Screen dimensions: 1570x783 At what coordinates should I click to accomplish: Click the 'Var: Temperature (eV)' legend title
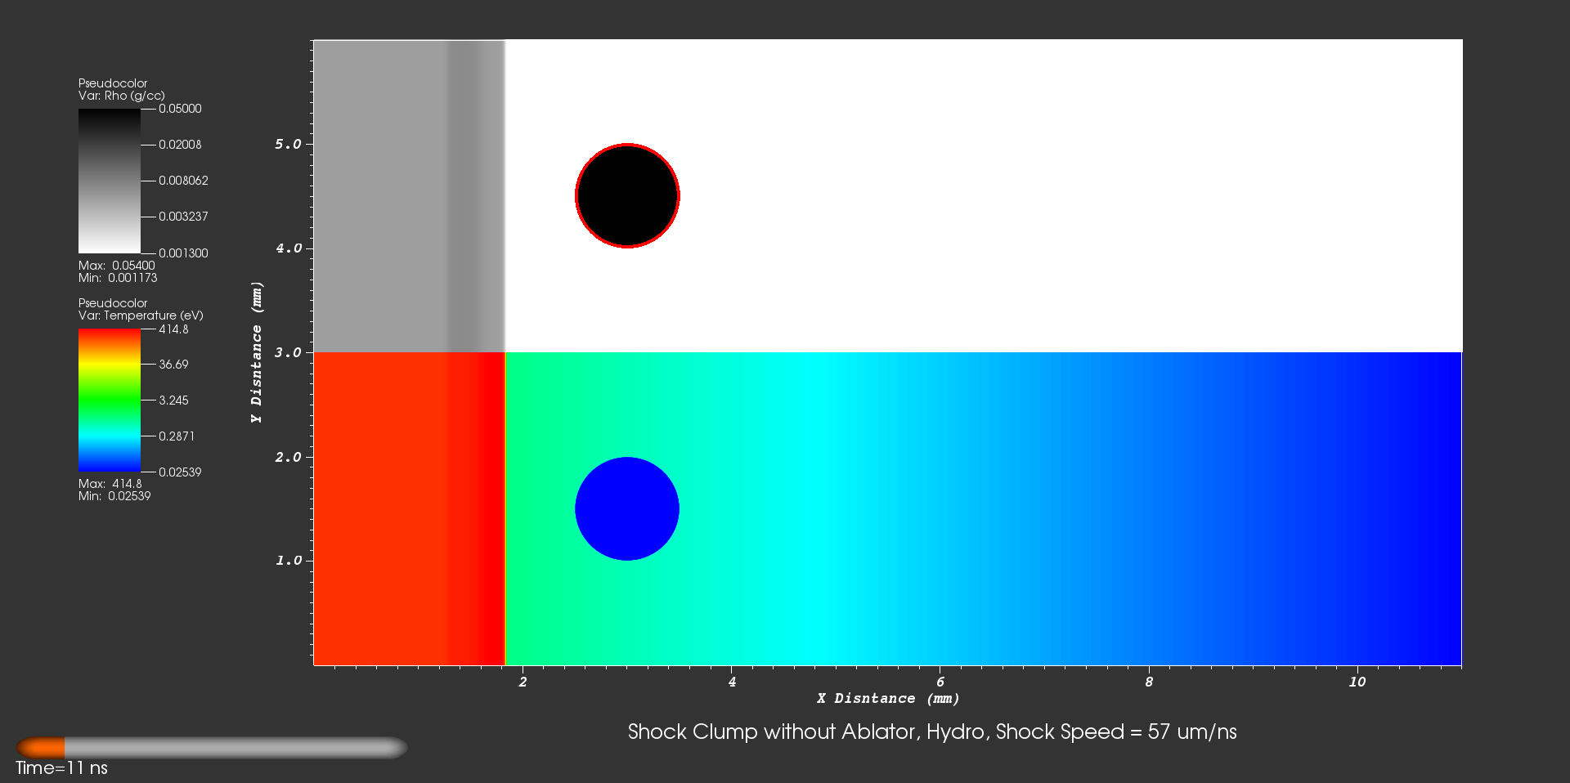[141, 315]
